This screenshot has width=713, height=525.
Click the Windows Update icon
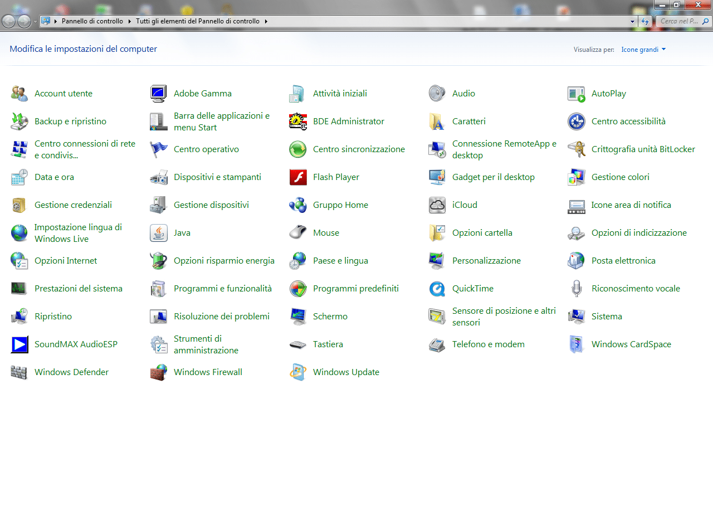298,372
